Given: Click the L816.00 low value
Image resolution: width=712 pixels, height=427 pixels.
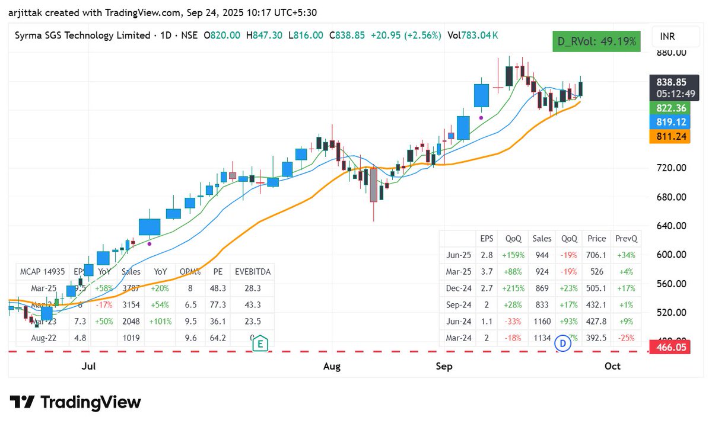Looking at the screenshot, I should pyautogui.click(x=306, y=36).
